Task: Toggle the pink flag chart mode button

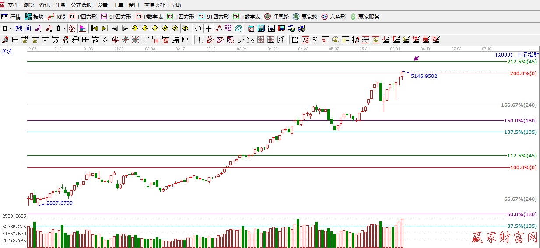Action: 83,28
